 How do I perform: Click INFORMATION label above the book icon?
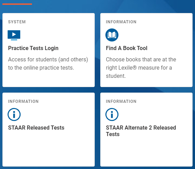click(121, 22)
